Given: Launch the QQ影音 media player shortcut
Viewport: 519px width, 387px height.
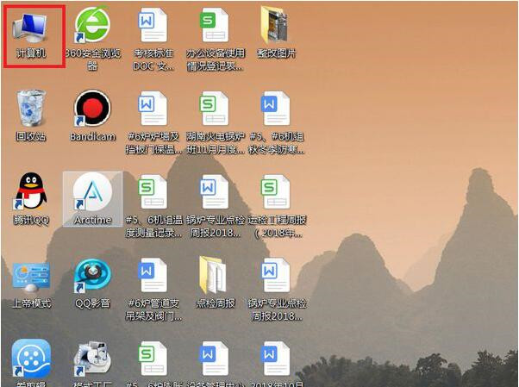Looking at the screenshot, I should (x=92, y=276).
